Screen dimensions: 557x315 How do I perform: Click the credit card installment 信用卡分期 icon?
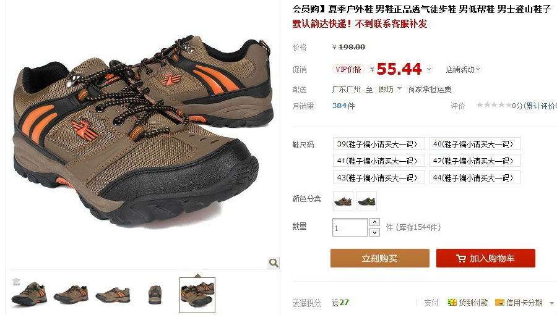point(499,303)
